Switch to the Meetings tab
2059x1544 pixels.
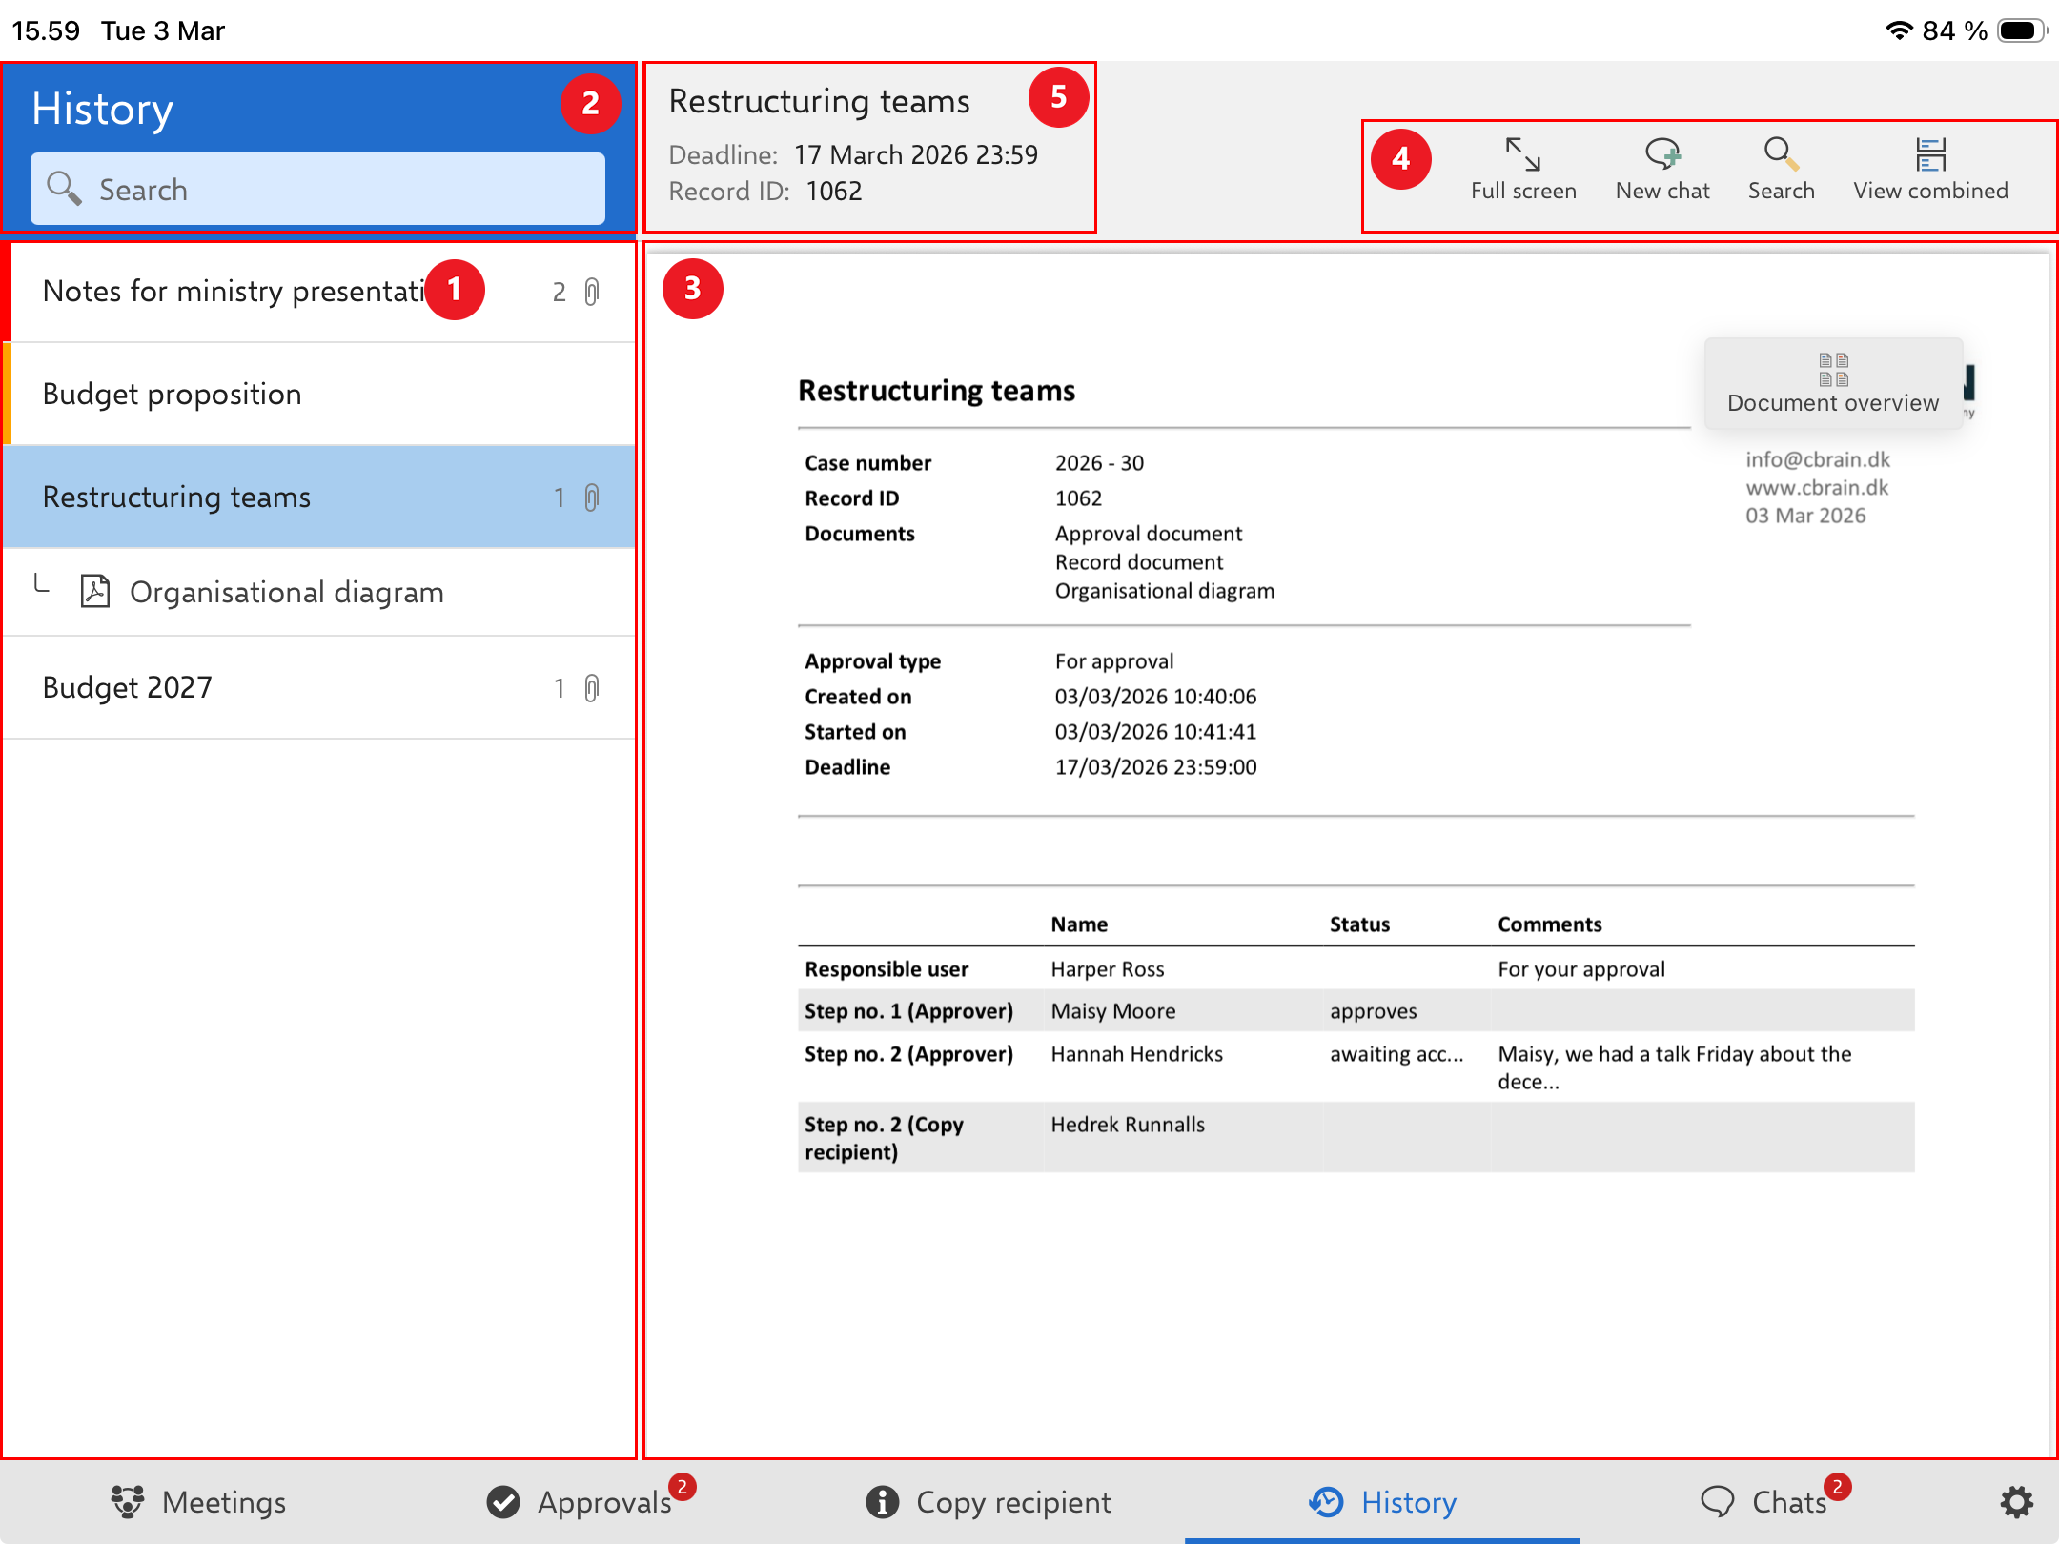(x=197, y=1502)
